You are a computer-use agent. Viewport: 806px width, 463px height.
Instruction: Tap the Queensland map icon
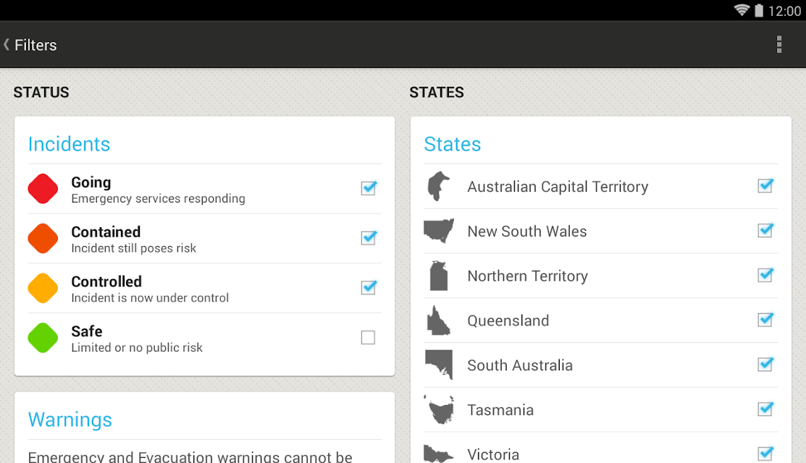click(438, 320)
